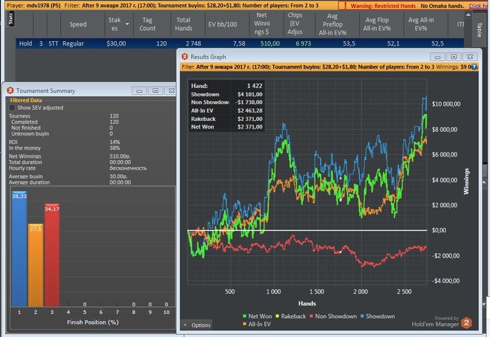Image resolution: width=490 pixels, height=337 pixels.
Task: Open the Stats vertical tab
Action: [x=10, y=19]
